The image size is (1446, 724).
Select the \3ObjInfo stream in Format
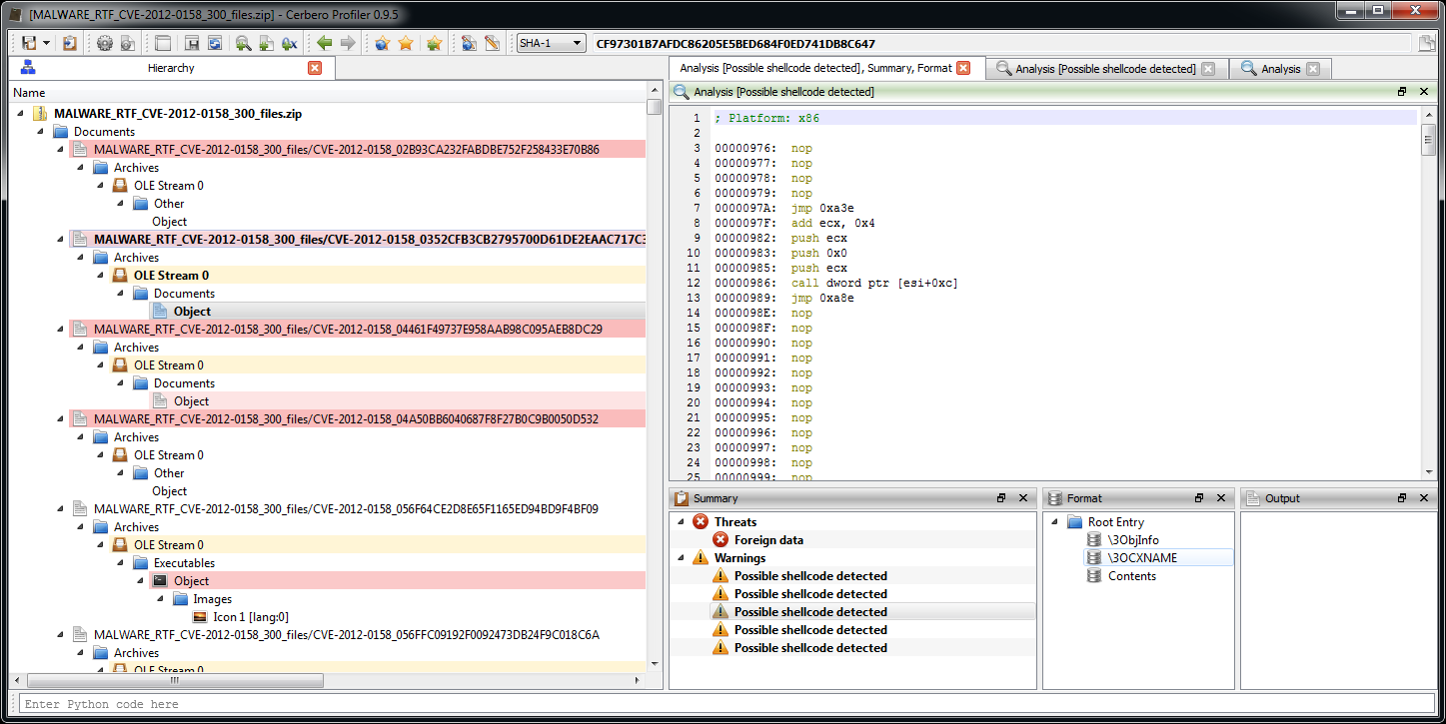pyautogui.click(x=1133, y=540)
